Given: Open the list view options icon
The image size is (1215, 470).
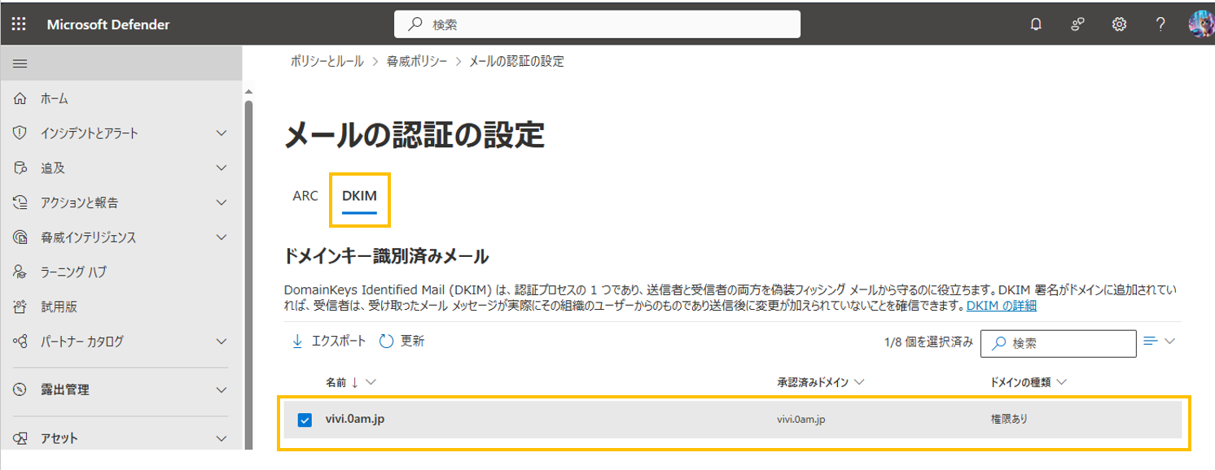Looking at the screenshot, I should pos(1151,342).
